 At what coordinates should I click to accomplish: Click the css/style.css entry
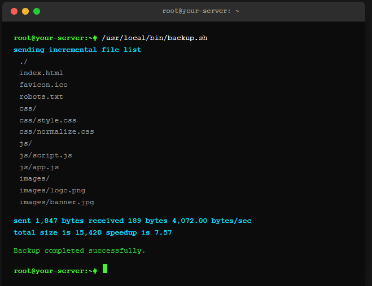tap(48, 120)
